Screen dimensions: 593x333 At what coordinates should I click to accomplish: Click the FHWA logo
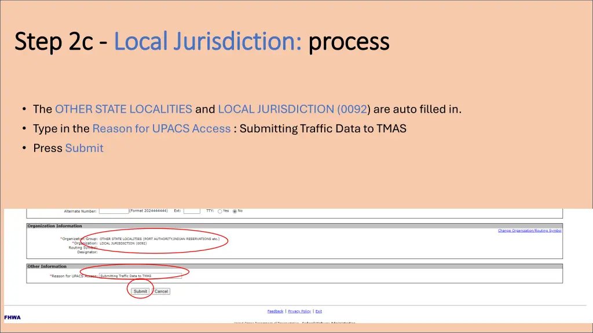(12, 317)
